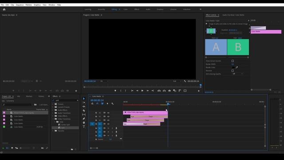Step forward one frame in Program Monitor

148,91
